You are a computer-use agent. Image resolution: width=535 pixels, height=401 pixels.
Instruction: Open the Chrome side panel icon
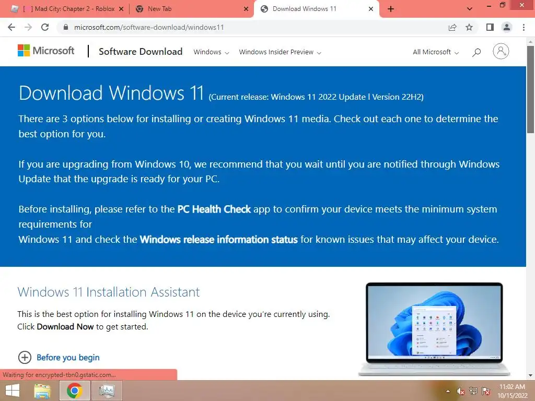point(490,27)
